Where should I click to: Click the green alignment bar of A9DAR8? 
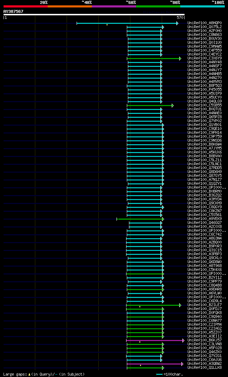[145, 289]
